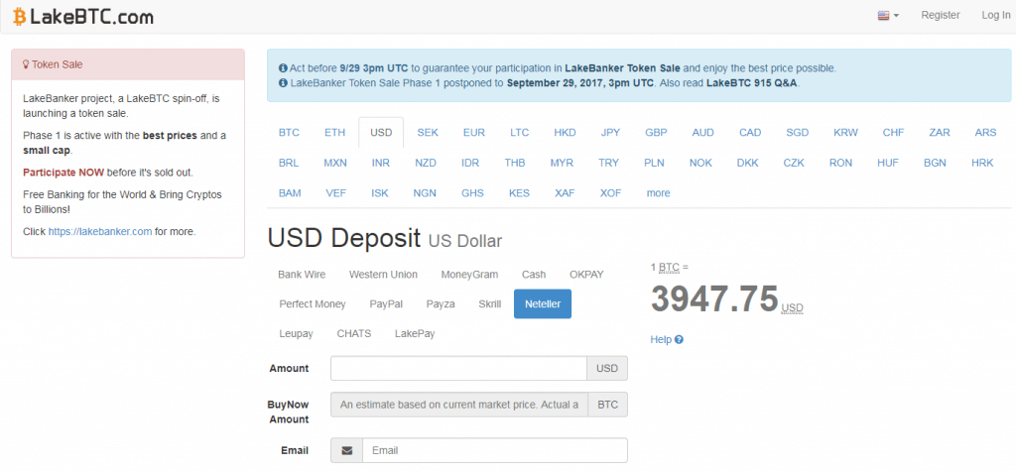Image resolution: width=1016 pixels, height=471 pixels.
Task: Click the LakeBTC.com logo
Action: (x=83, y=16)
